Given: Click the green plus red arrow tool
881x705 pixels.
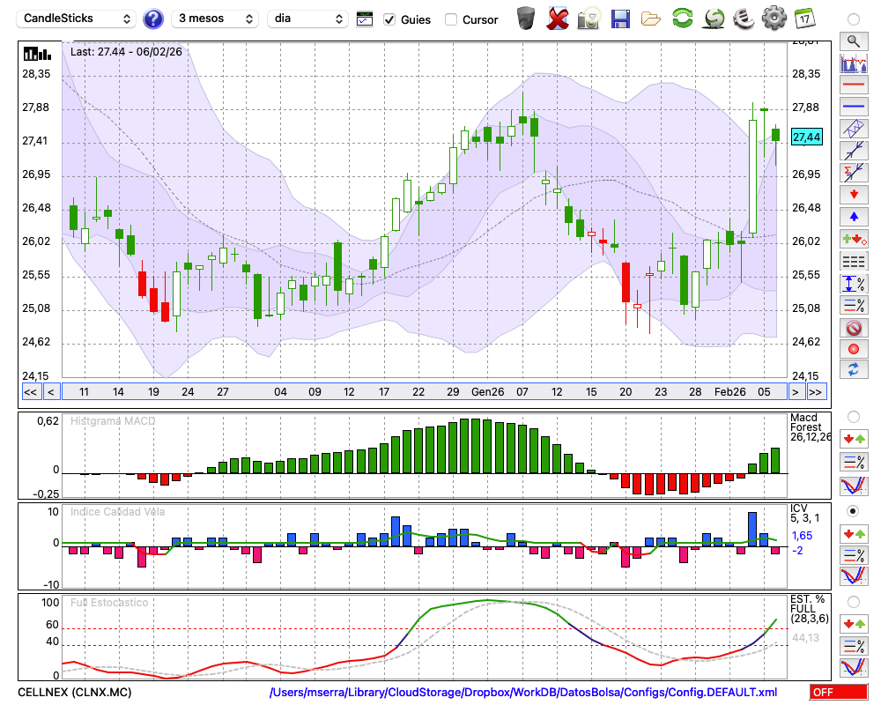Looking at the screenshot, I should [x=854, y=239].
